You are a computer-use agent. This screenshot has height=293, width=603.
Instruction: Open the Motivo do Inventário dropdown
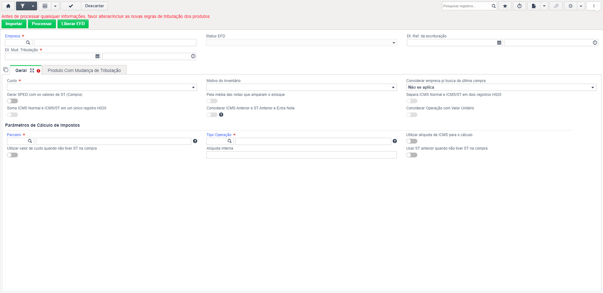(x=301, y=87)
